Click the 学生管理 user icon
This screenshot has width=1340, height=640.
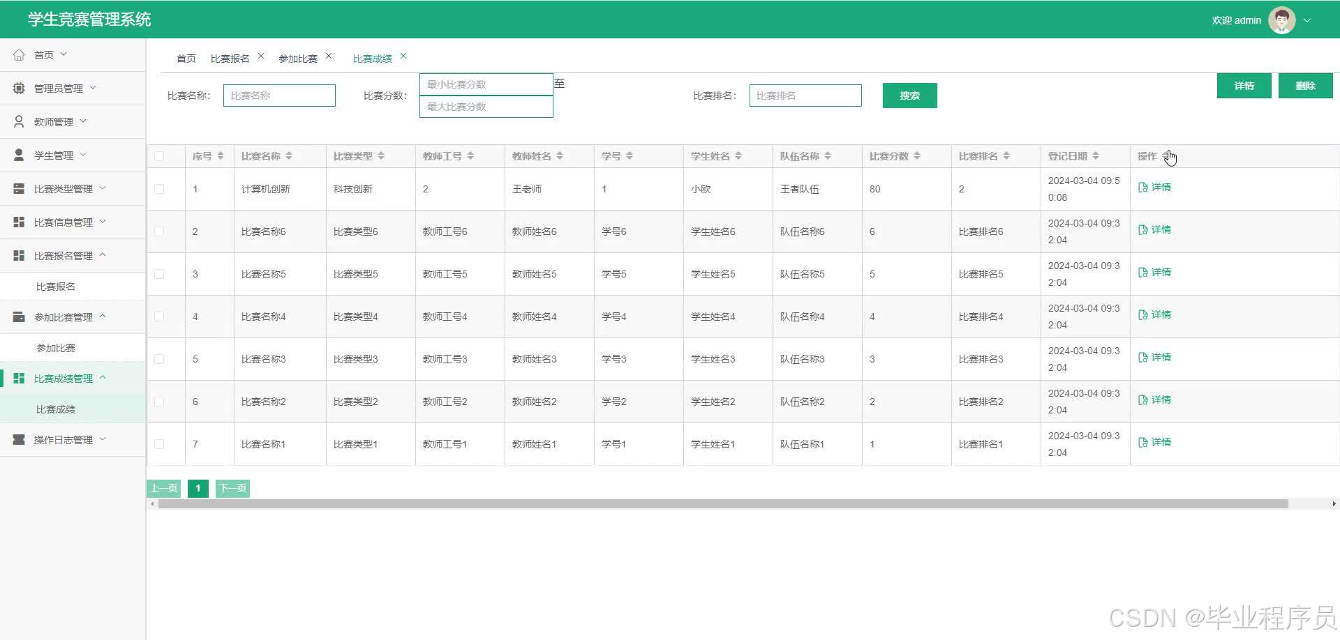click(x=19, y=155)
